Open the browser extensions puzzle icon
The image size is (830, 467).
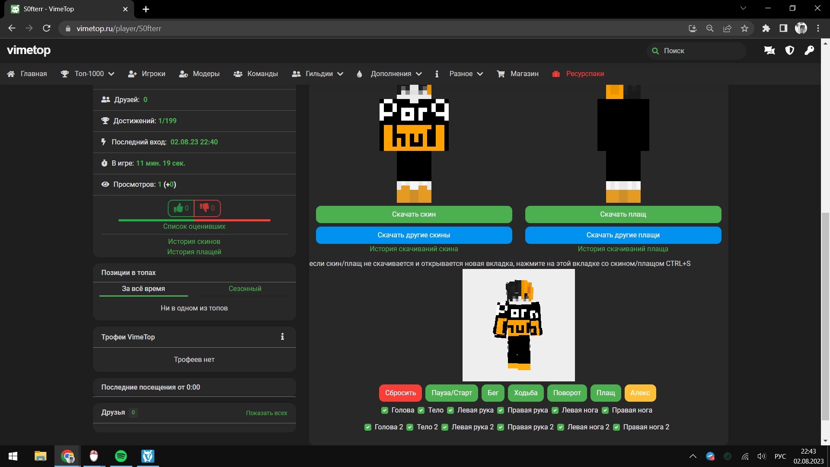click(766, 29)
